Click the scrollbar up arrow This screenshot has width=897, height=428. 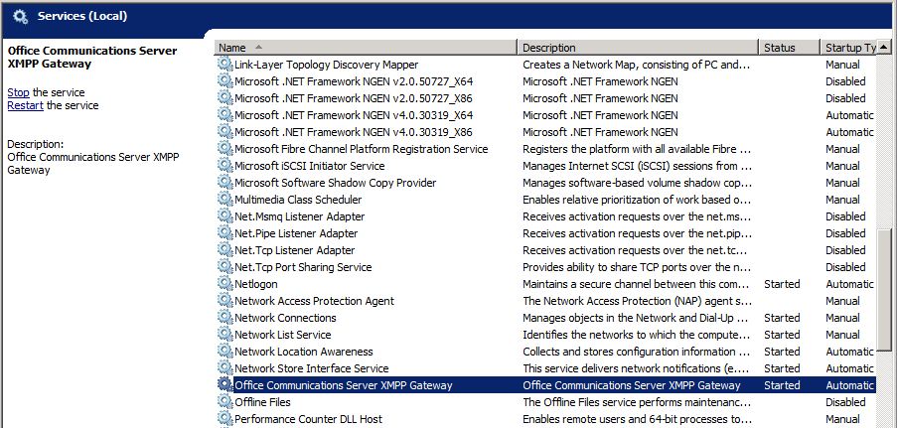point(884,47)
